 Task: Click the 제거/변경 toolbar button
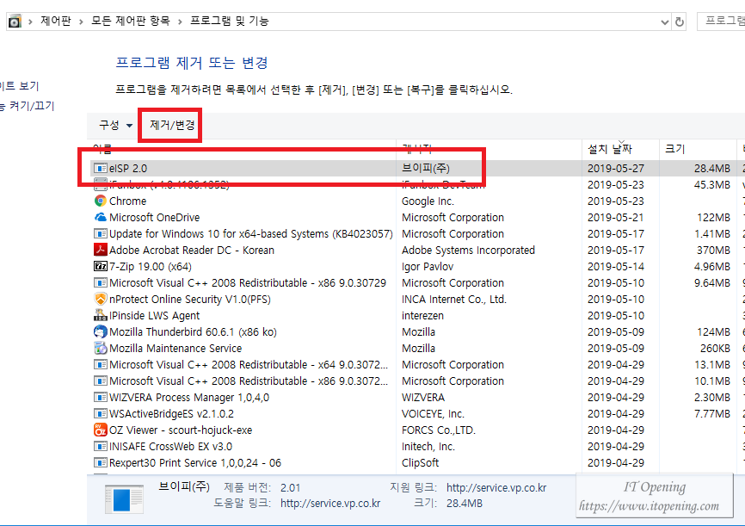click(172, 125)
